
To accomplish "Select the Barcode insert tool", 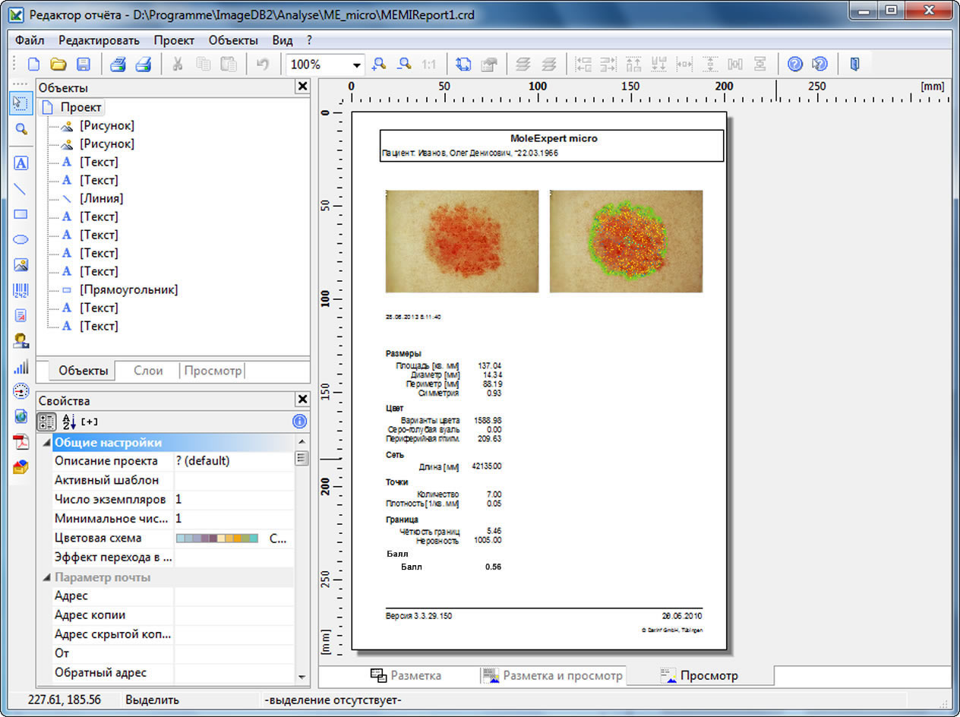I will (x=21, y=290).
